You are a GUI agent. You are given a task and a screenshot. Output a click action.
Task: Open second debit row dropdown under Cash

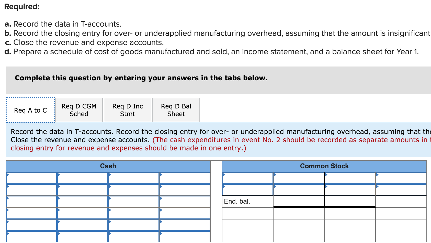[31, 190]
